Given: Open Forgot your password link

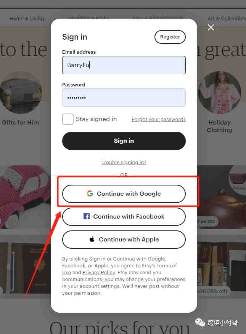Looking at the screenshot, I should pyautogui.click(x=159, y=120).
